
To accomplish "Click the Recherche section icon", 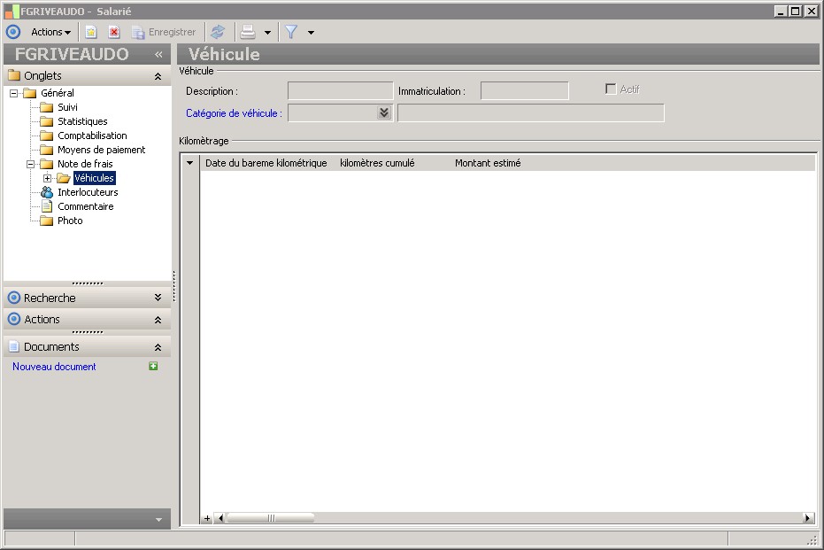I will tap(14, 298).
